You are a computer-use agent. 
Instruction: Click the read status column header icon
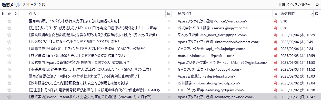tap(168, 14)
